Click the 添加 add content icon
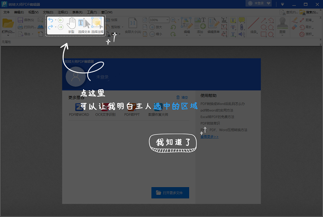Viewport: 323px width, 217px height. (200, 23)
